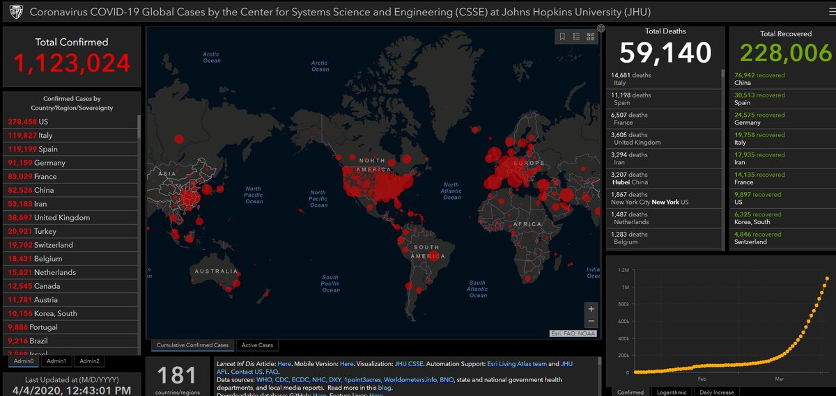Select United Kingdom in confirmed list
Image resolution: width=836 pixels, height=396 pixels.
(70, 217)
